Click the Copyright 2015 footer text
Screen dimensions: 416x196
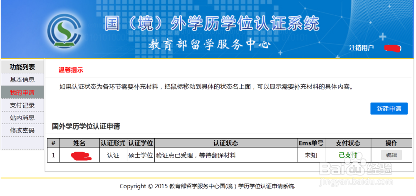[x=208, y=186]
